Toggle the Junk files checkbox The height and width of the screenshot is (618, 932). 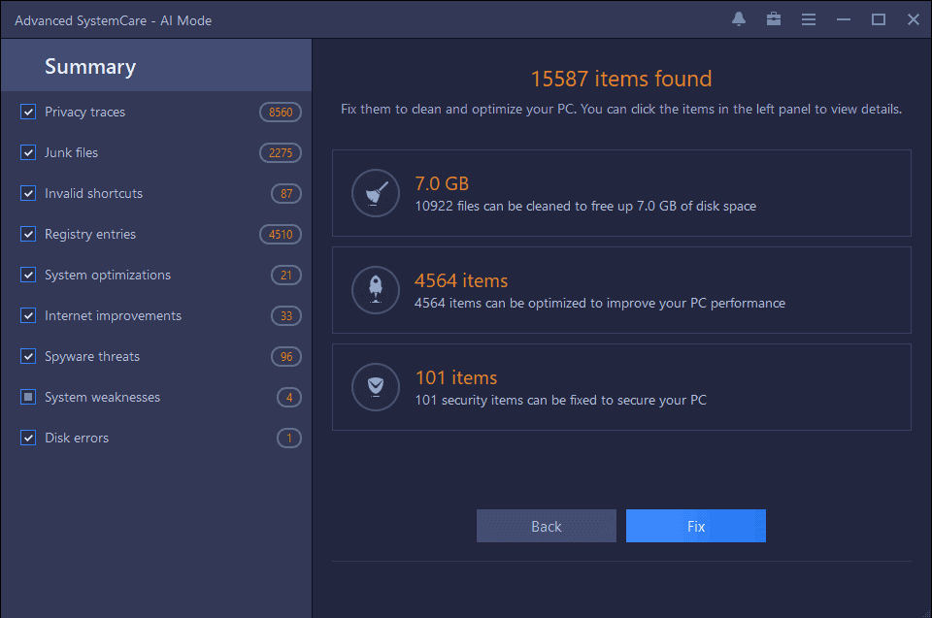(28, 153)
